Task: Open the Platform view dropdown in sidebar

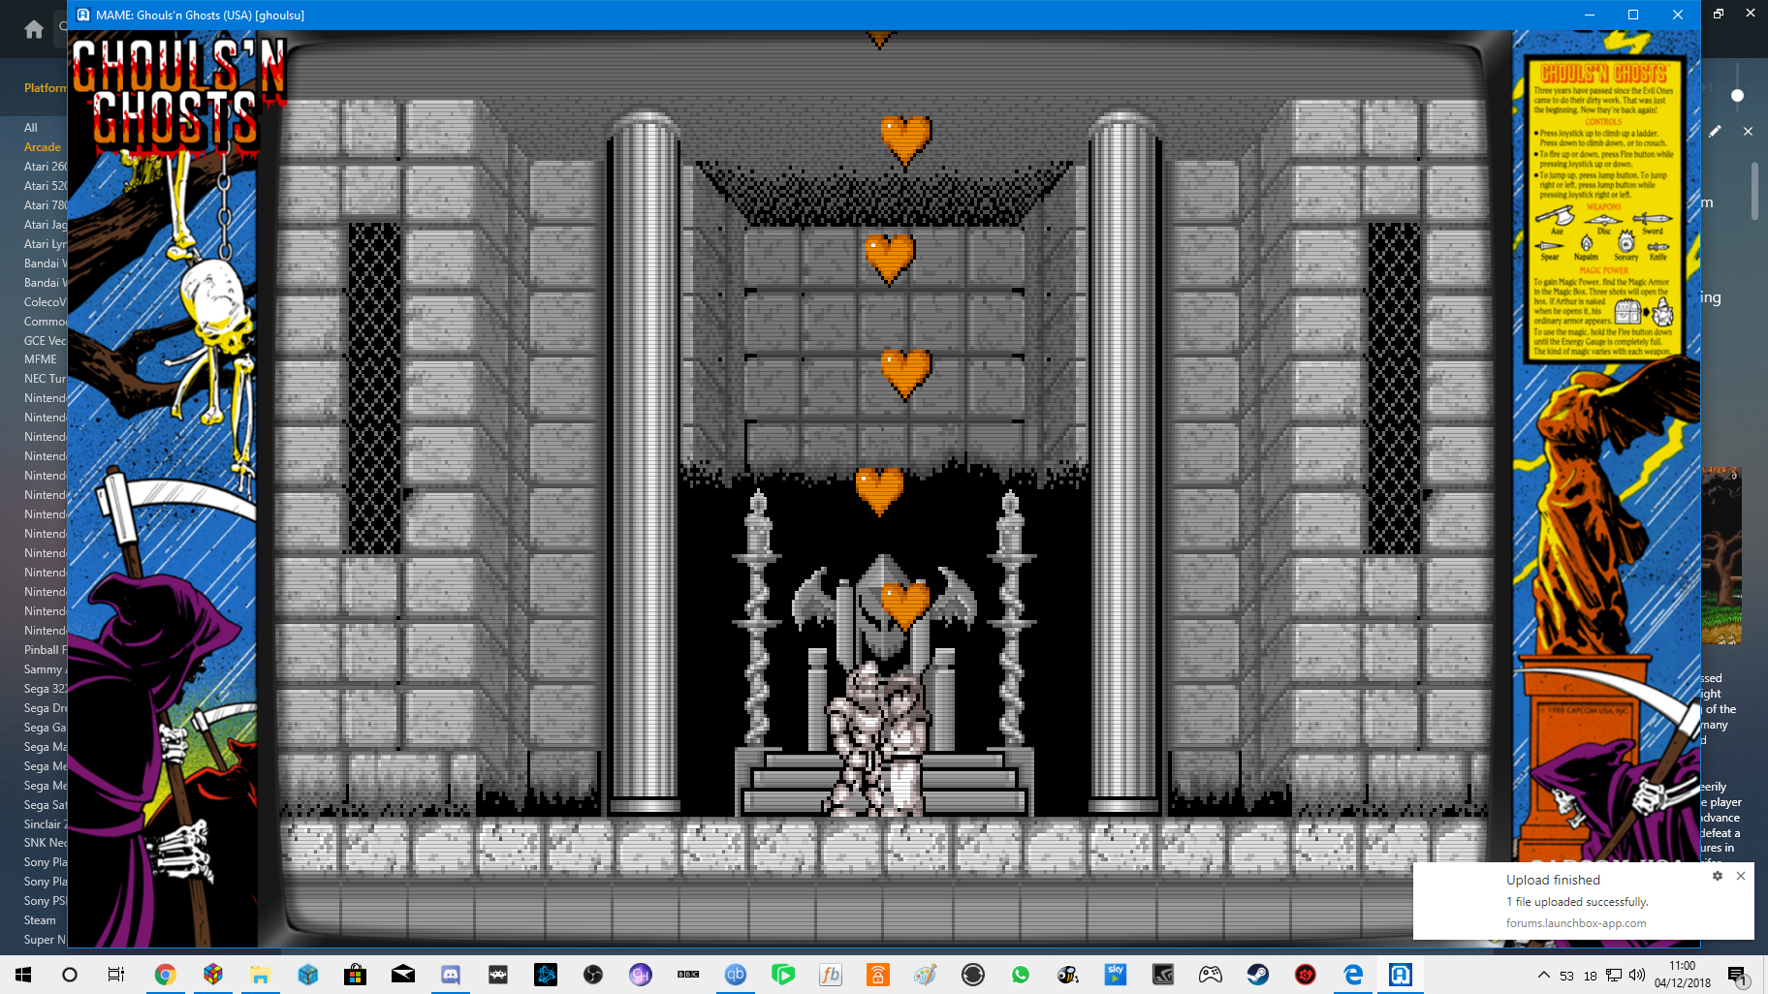Action: click(x=45, y=88)
